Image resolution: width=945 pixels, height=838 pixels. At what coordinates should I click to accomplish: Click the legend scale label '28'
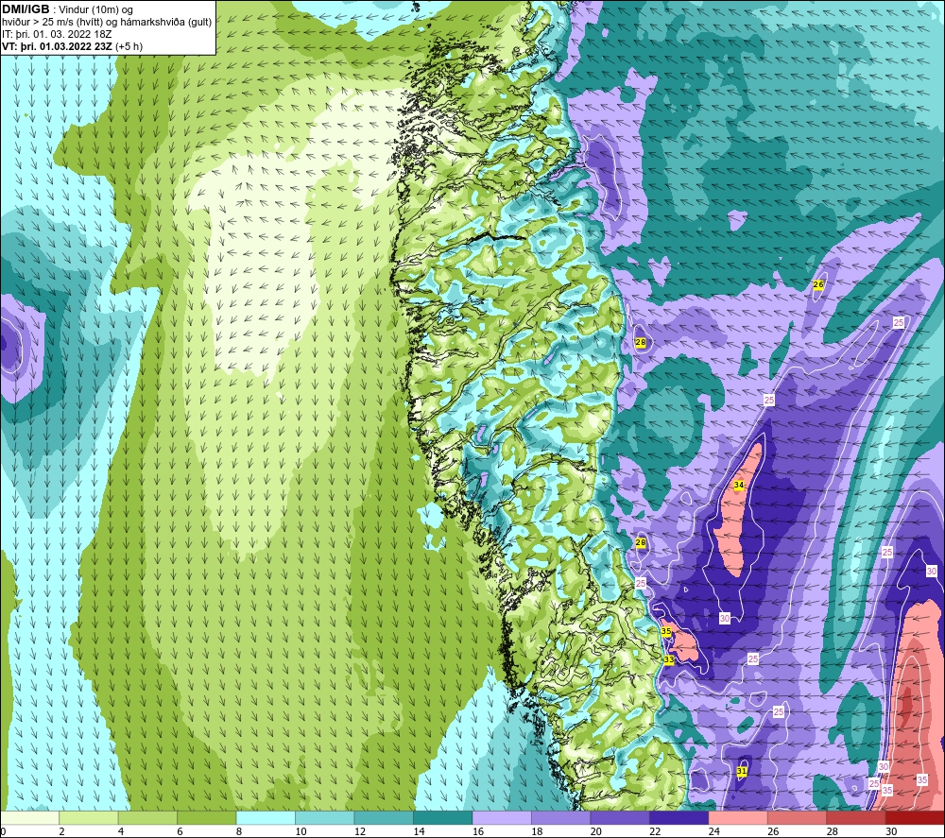pyautogui.click(x=833, y=831)
